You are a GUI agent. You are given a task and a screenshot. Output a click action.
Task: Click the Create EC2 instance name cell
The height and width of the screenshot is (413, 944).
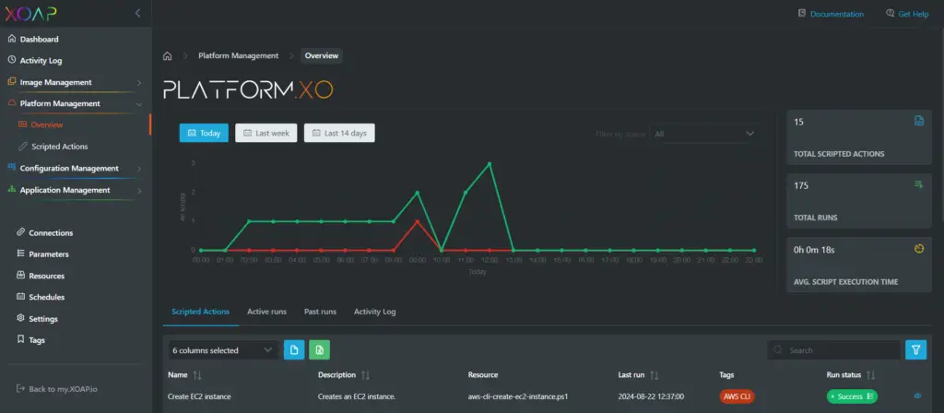pyautogui.click(x=199, y=396)
